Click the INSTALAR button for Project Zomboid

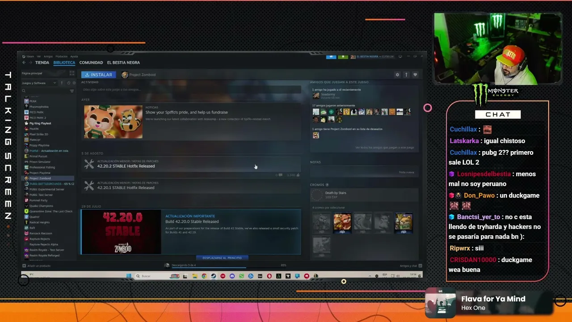[x=99, y=75]
